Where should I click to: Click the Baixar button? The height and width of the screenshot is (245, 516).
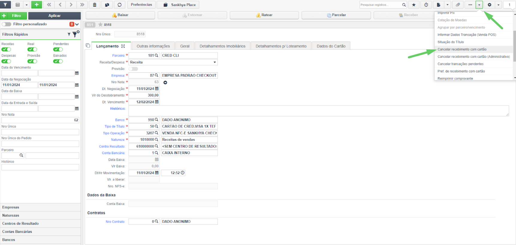120,15
